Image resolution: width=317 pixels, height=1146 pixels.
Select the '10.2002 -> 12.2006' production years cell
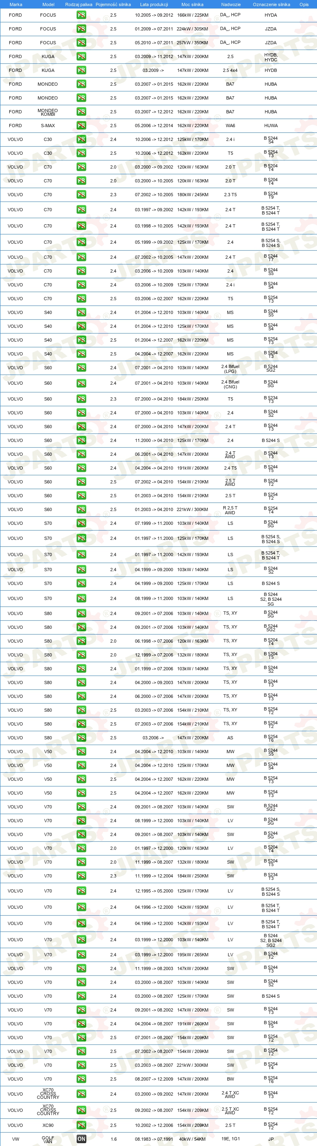point(154,1125)
